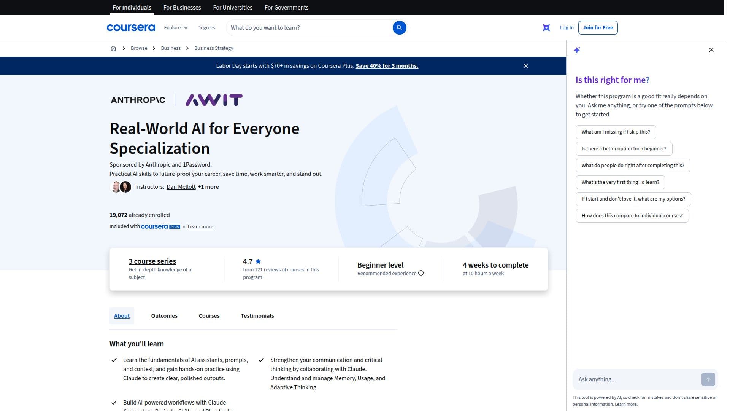
Task: Open the Outcomes section tab
Action: [164, 316]
